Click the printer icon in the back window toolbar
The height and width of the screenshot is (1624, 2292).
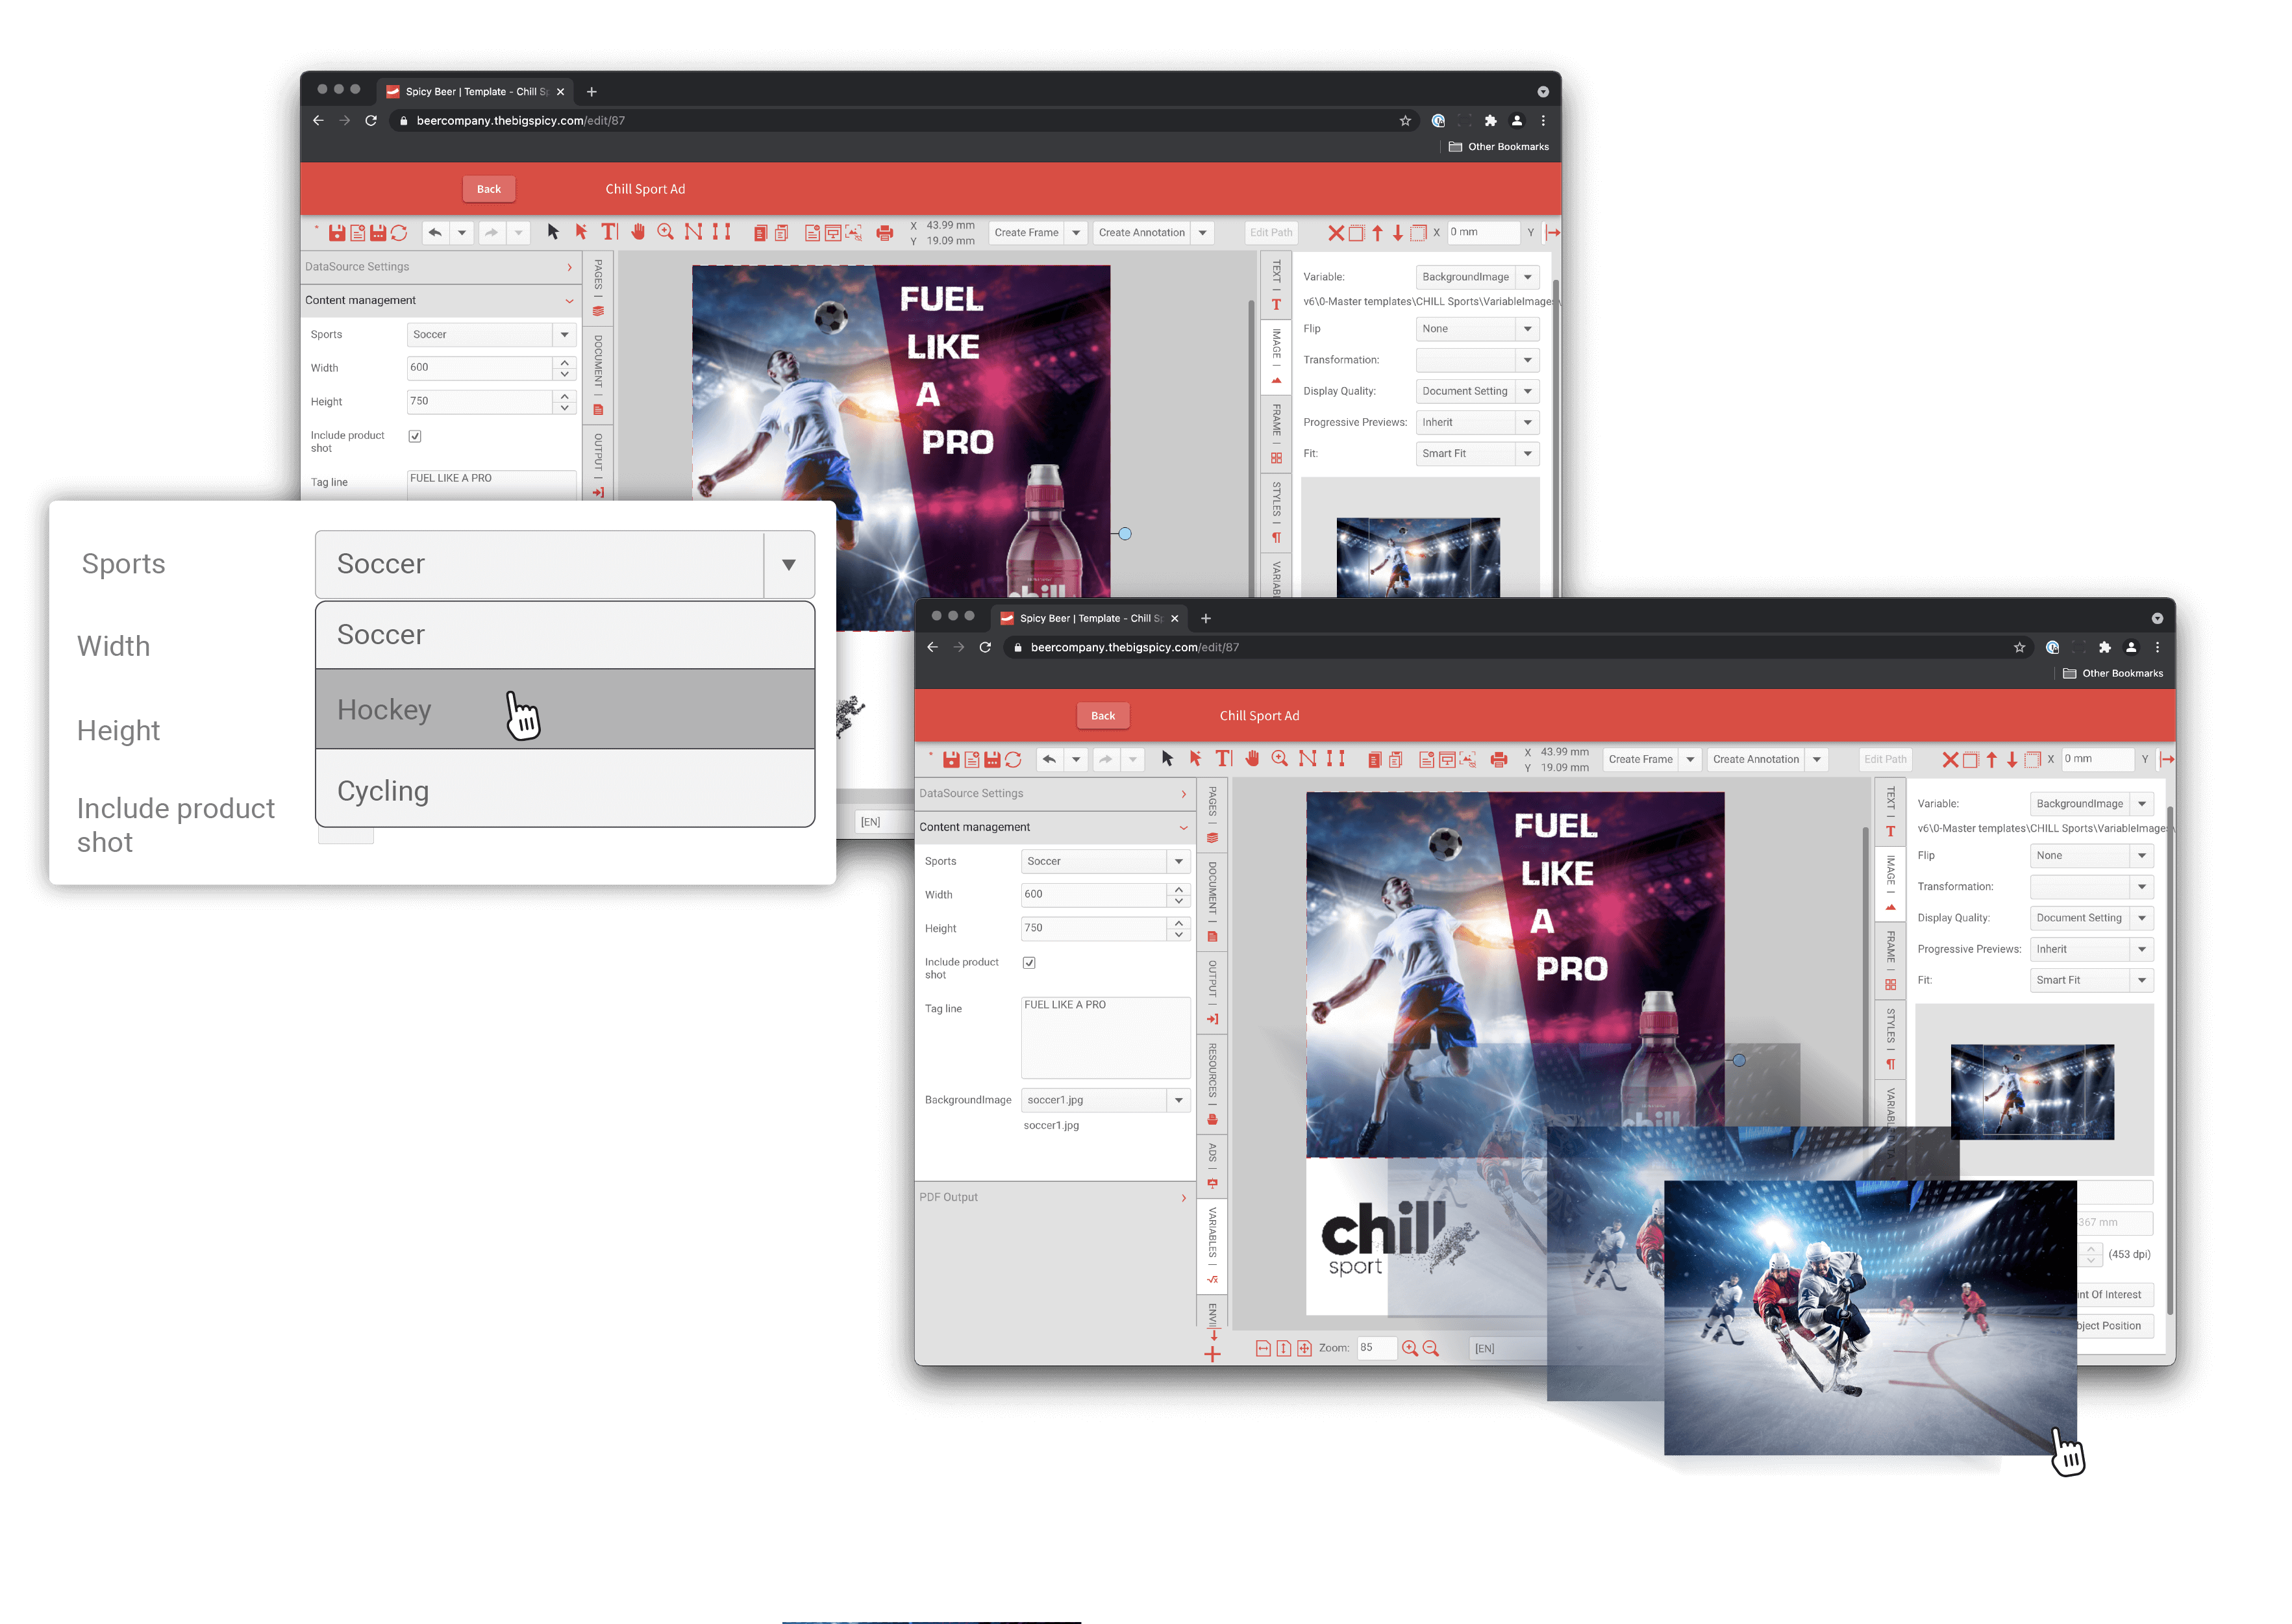[x=885, y=233]
